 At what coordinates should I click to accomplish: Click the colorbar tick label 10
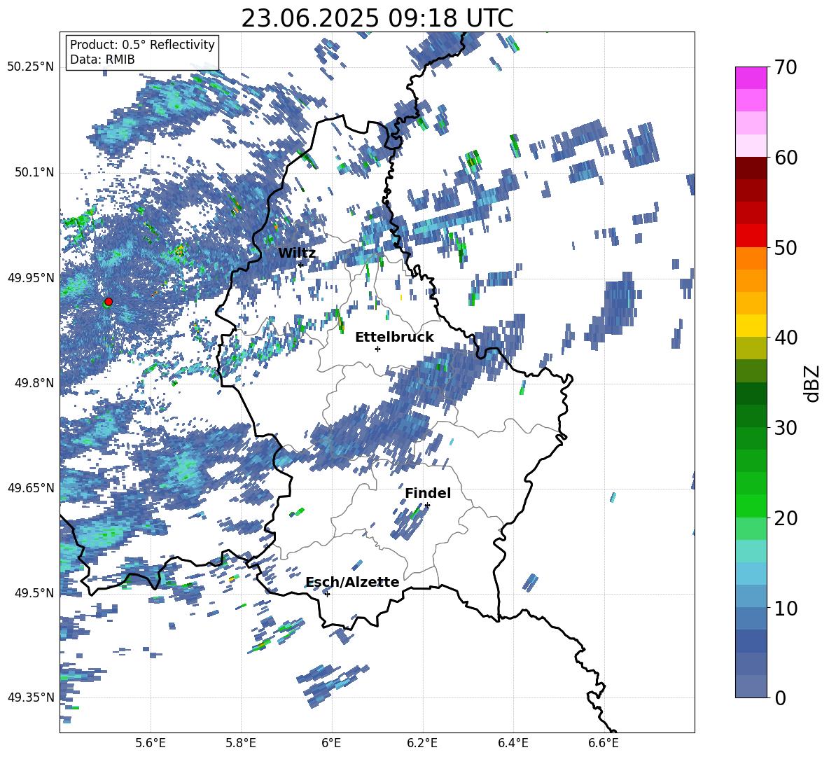786,608
